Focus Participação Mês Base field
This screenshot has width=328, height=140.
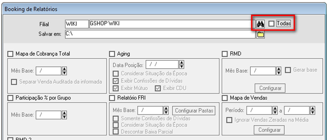[48, 115]
